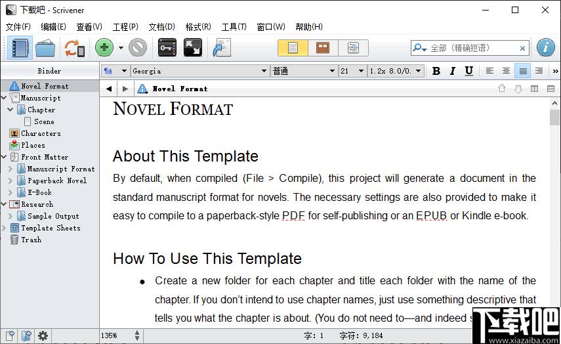Toggle underline formatting
The width and height of the screenshot is (561, 344).
pyautogui.click(x=468, y=71)
